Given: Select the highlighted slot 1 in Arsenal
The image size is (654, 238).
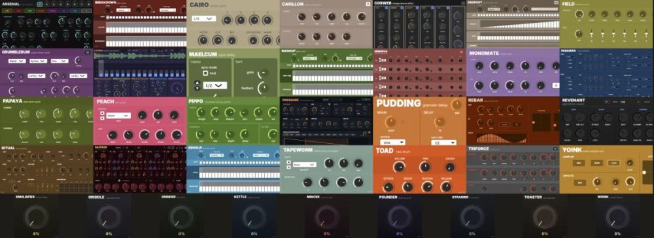Looking at the screenshot, I should (x=39, y=4).
